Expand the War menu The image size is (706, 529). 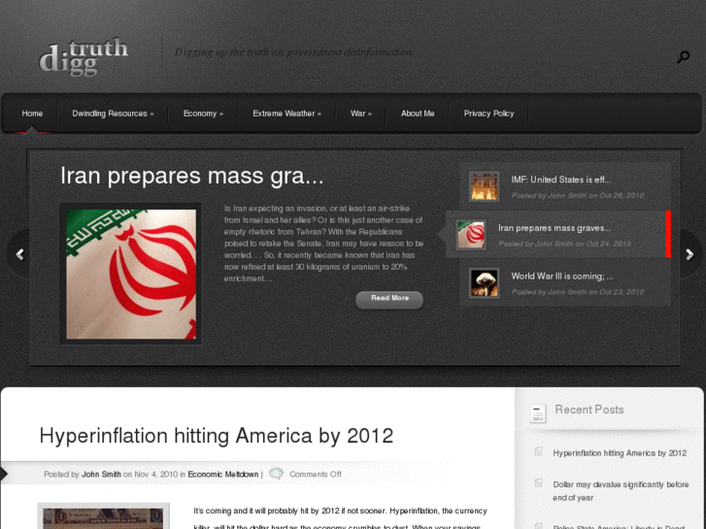pos(361,114)
